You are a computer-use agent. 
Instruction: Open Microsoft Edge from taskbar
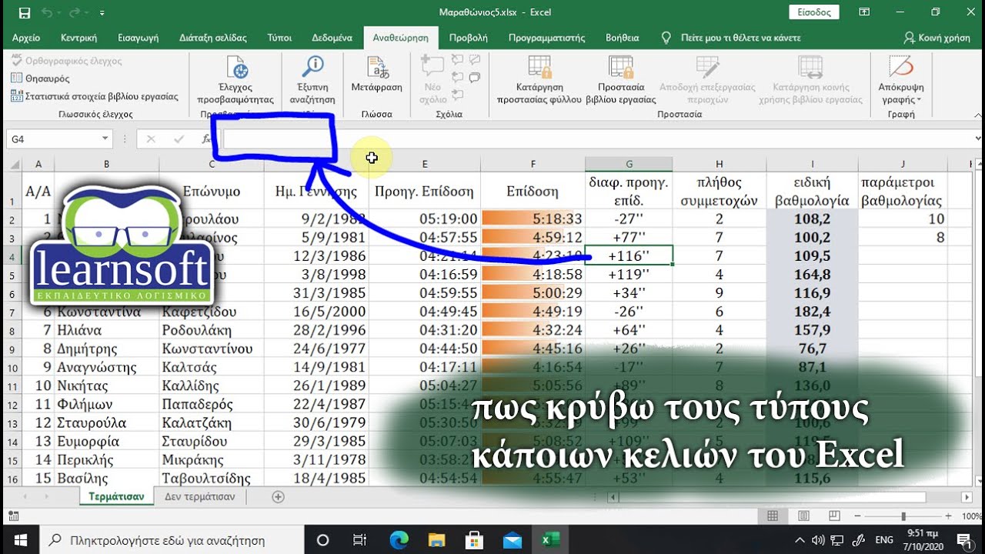(398, 540)
